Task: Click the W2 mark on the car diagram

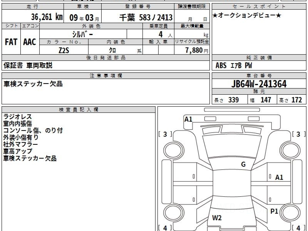Action: click(217, 218)
